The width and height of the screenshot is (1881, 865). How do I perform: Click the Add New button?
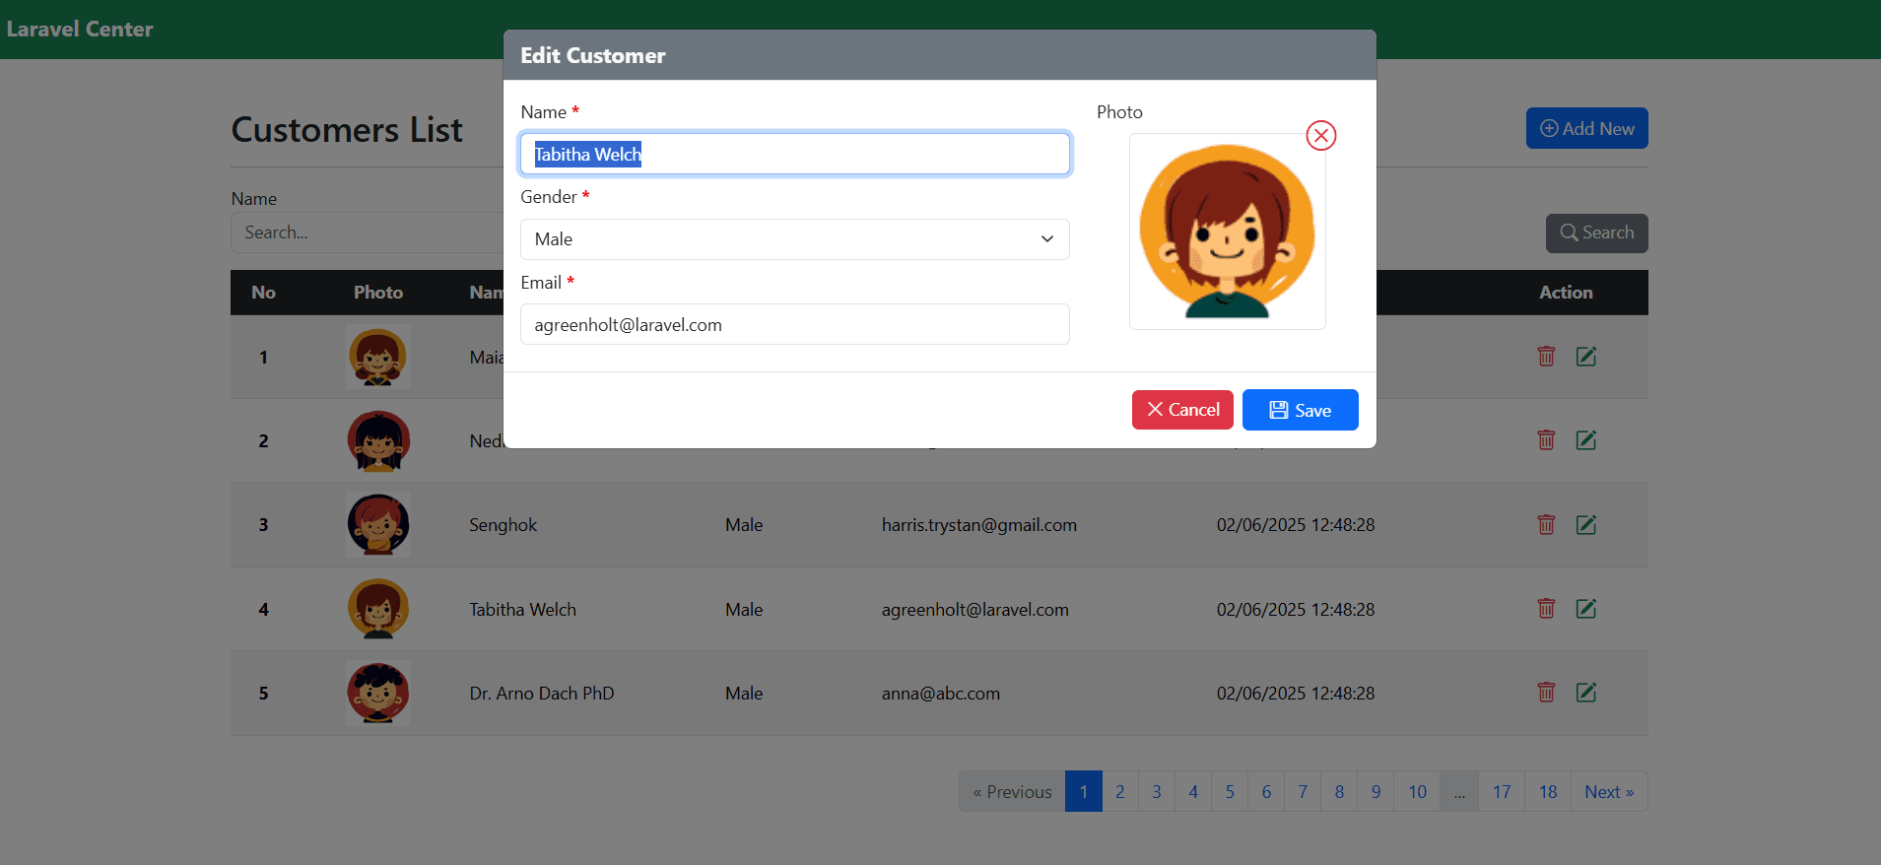coord(1586,129)
